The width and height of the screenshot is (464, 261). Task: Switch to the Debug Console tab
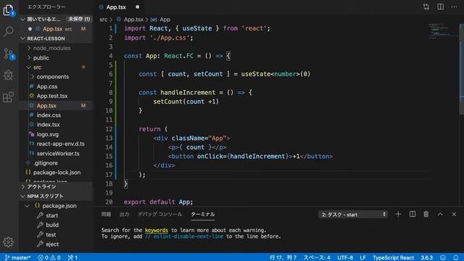pyautogui.click(x=160, y=215)
